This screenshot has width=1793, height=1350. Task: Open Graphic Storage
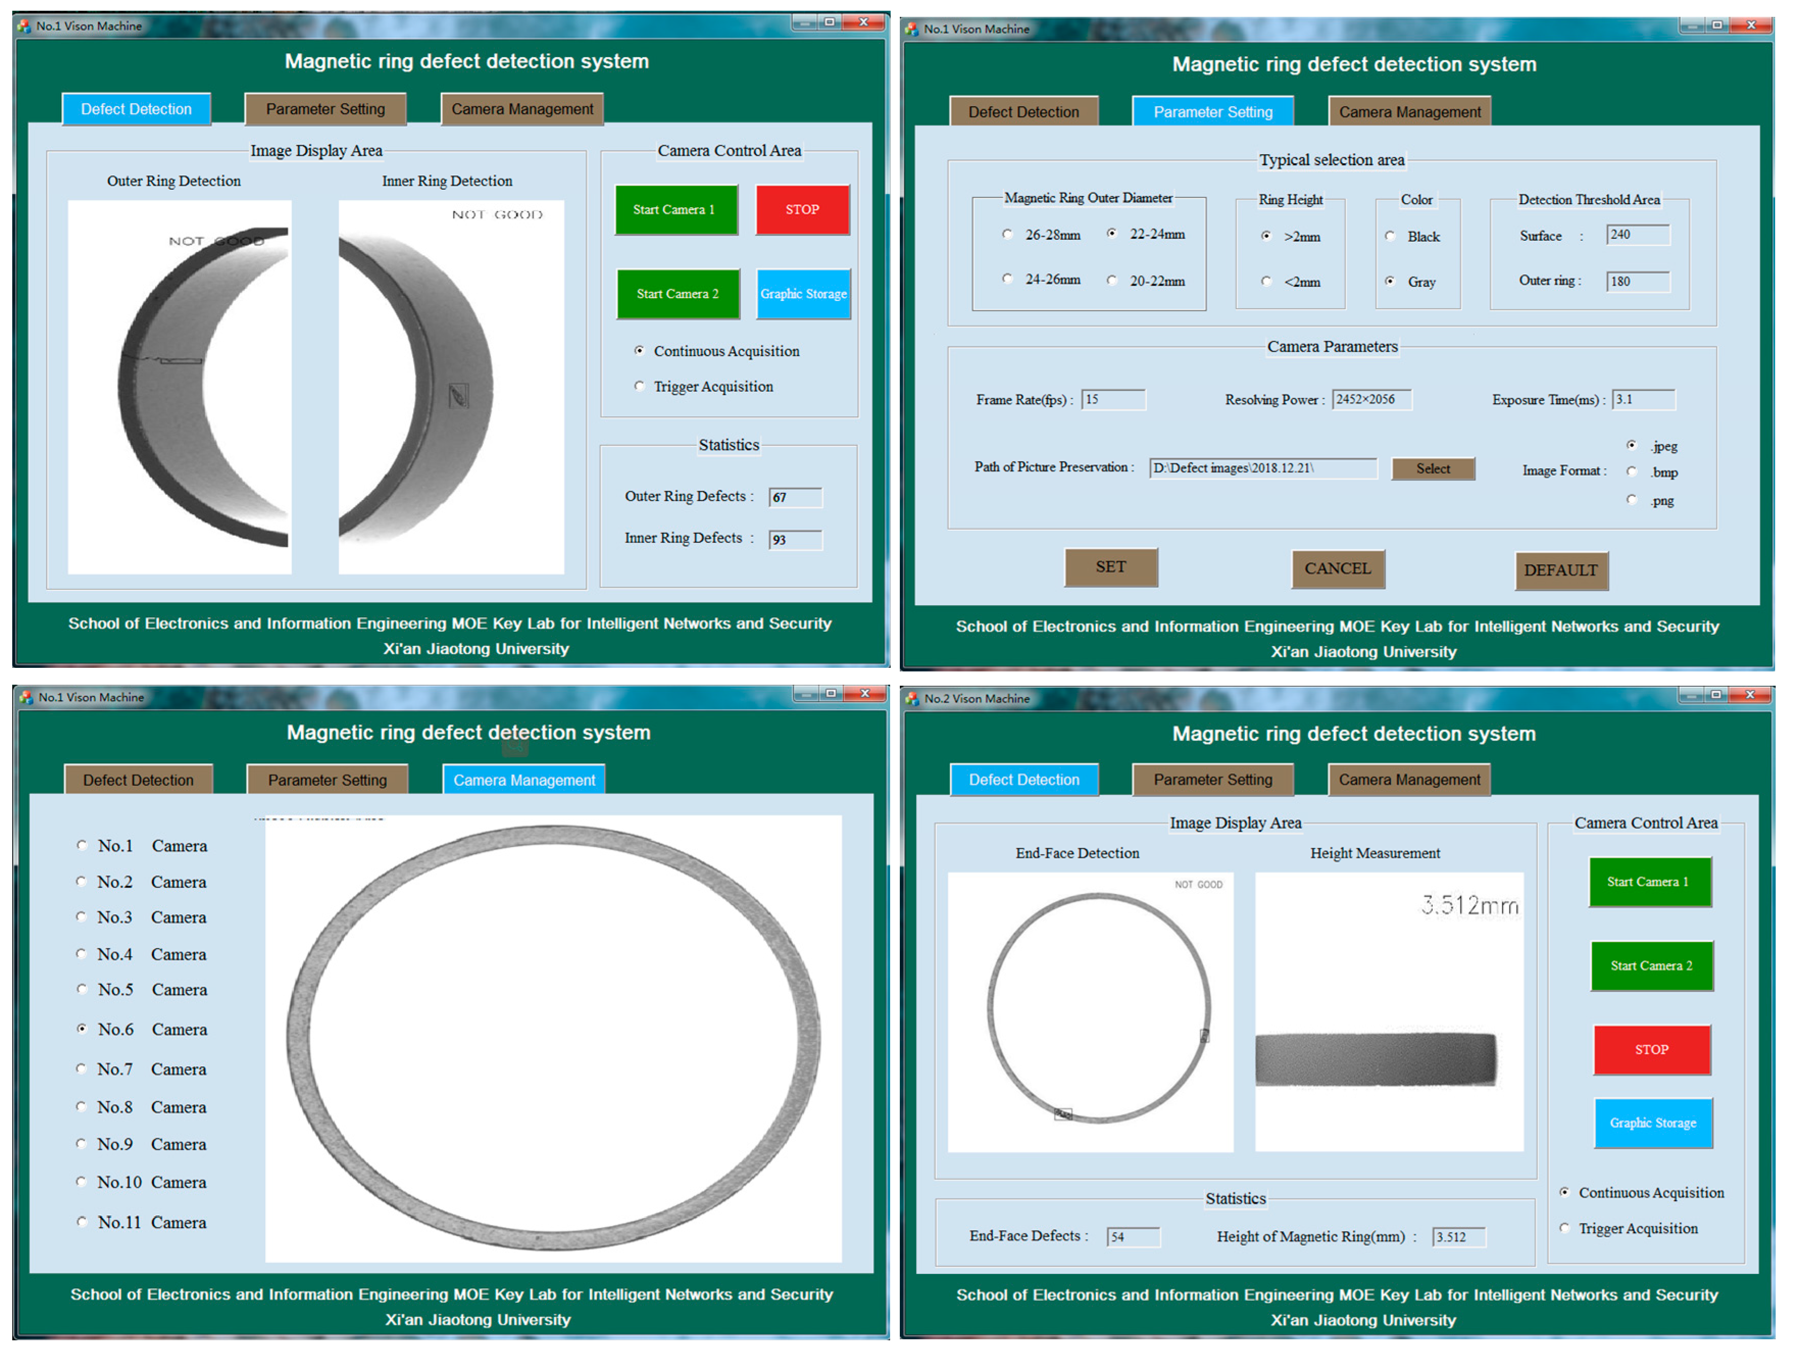pyautogui.click(x=802, y=293)
